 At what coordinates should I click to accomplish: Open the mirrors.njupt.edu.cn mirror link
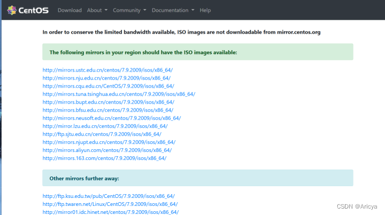coord(109,142)
